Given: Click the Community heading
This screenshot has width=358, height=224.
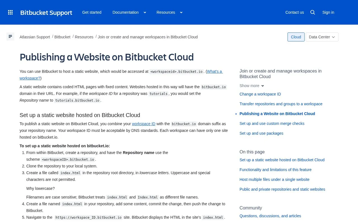Looking at the screenshot, I should pyautogui.click(x=251, y=208).
